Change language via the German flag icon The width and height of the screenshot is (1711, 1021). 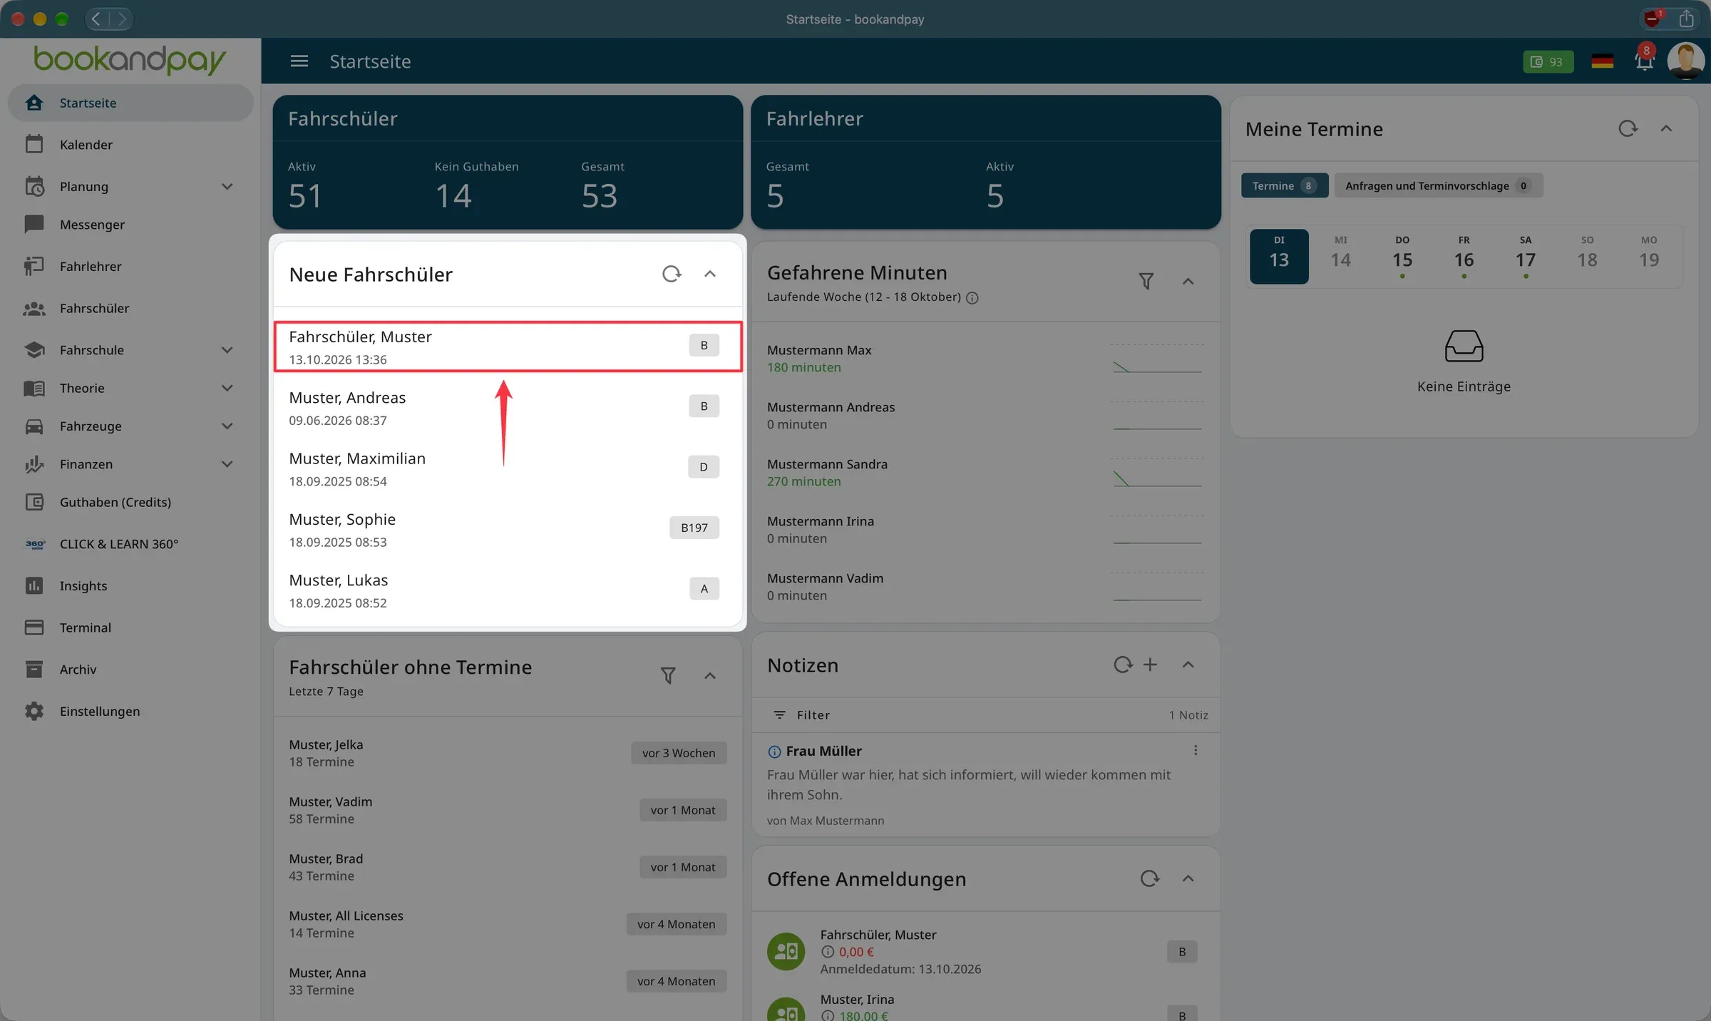[x=1602, y=62]
